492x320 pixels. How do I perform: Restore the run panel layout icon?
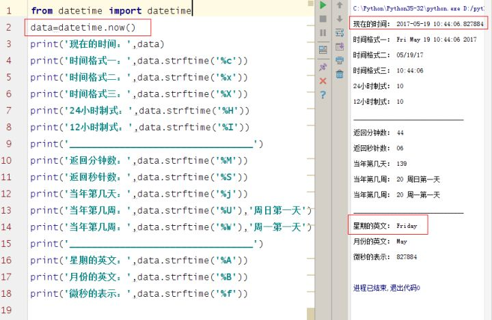323,50
